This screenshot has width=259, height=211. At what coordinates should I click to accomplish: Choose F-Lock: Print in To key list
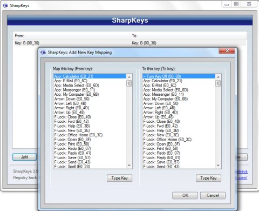point(179,148)
